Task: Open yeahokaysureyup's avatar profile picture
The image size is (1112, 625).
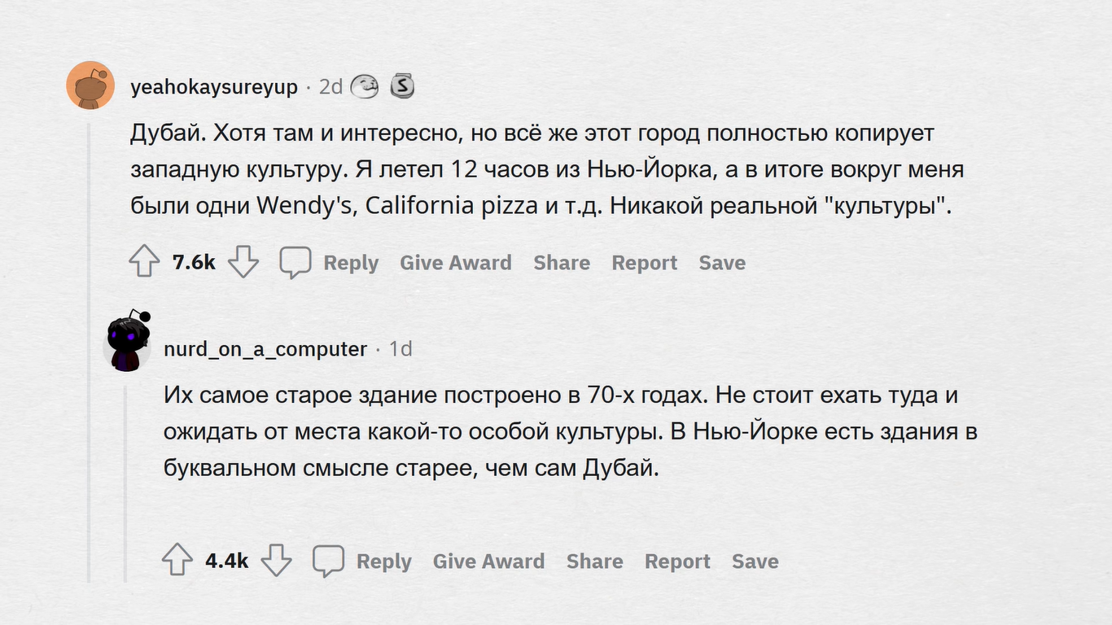Action: click(x=90, y=85)
